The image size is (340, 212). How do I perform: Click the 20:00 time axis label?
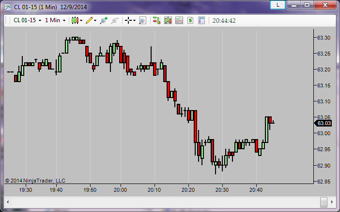[120, 190]
